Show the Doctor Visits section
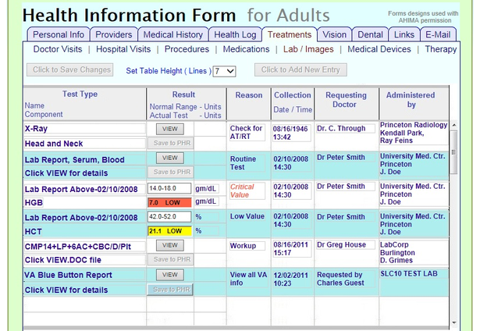 (58, 49)
